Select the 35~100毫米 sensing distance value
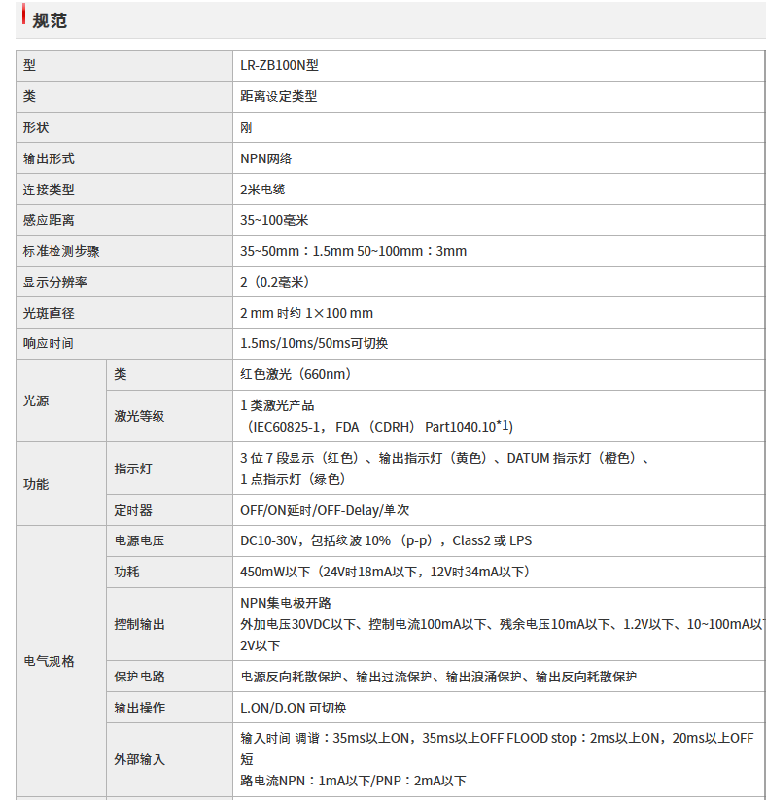766x800 pixels. (x=274, y=220)
